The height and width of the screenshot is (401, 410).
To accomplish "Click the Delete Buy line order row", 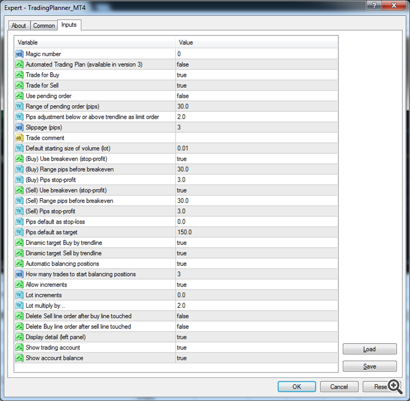I will 176,327.
